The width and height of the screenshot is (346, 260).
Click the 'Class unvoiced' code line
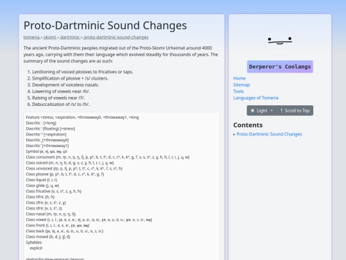point(74,168)
